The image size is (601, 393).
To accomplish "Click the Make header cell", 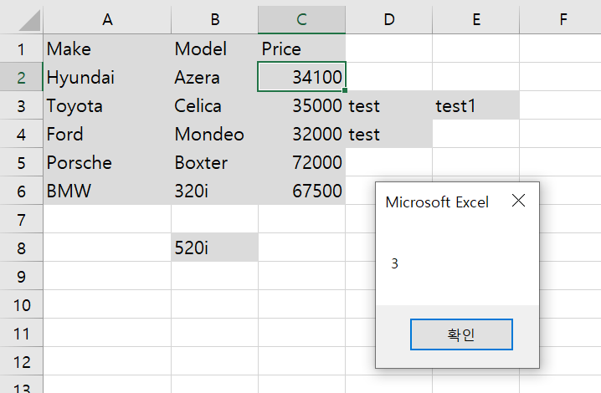I will (107, 48).
